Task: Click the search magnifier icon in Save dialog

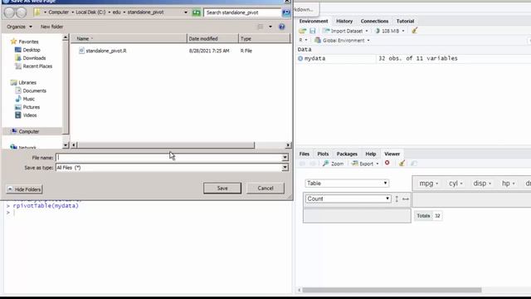Action: click(286, 12)
